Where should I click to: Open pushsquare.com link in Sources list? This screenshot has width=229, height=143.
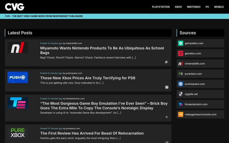[195, 84]
